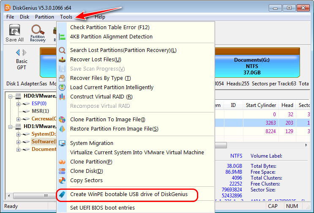Image resolution: width=314 pixels, height=213 pixels.
Task: Open the Disk menu
Action: click(25, 17)
